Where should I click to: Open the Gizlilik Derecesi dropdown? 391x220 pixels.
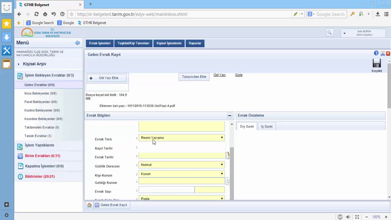[x=181, y=165]
